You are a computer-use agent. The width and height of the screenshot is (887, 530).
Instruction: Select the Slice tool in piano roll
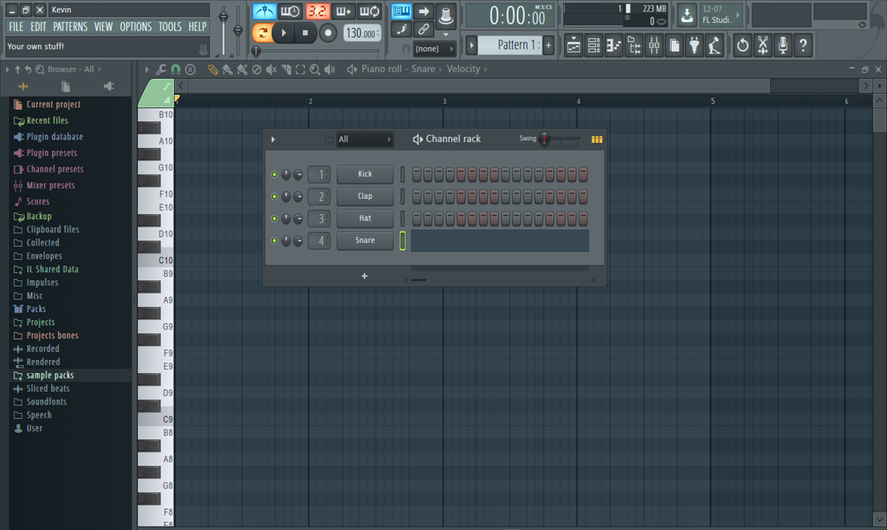pos(286,69)
